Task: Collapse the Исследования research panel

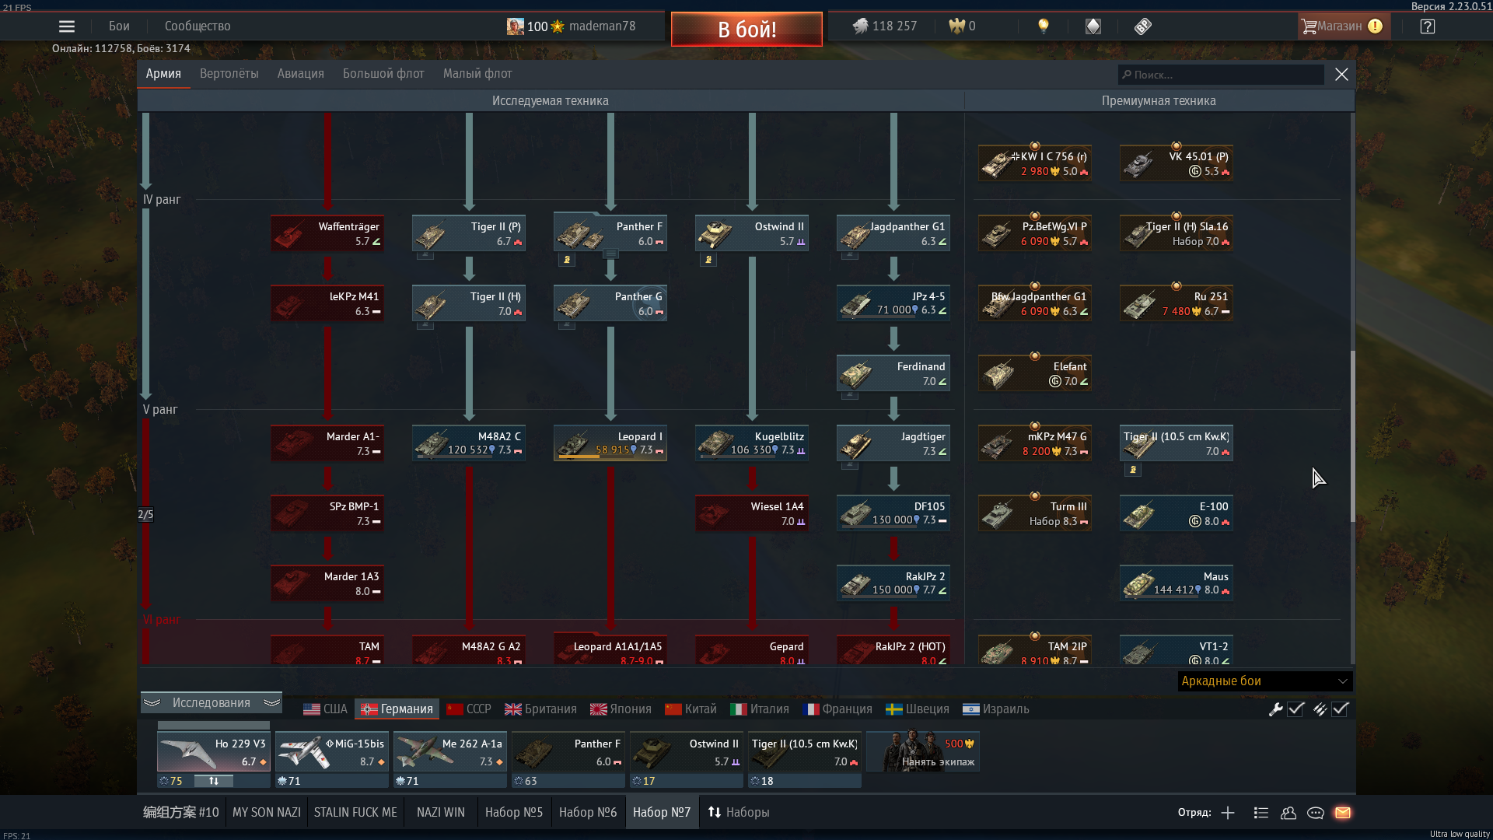Action: pyautogui.click(x=212, y=703)
